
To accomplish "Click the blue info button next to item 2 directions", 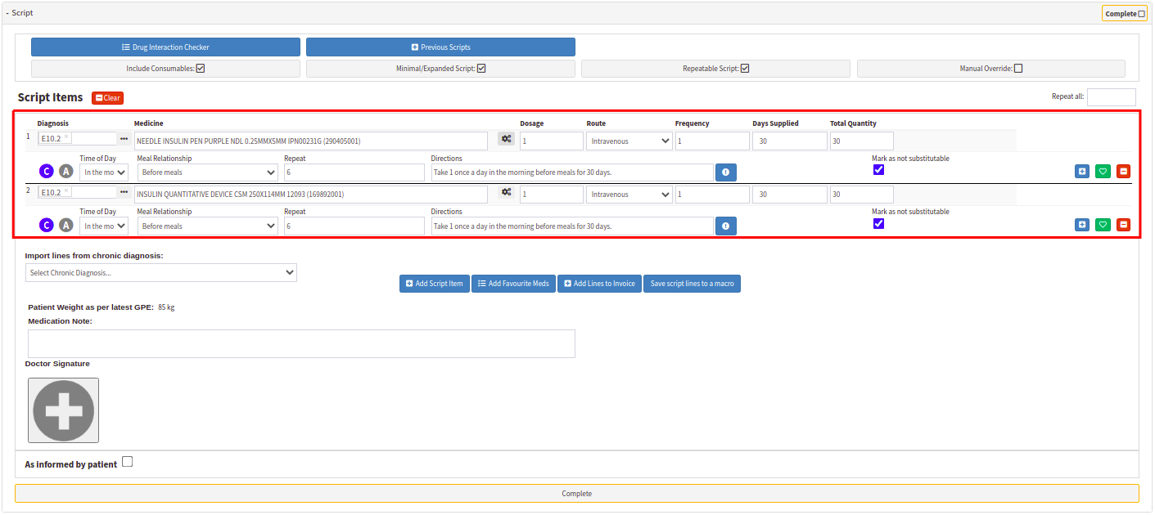I will click(725, 226).
